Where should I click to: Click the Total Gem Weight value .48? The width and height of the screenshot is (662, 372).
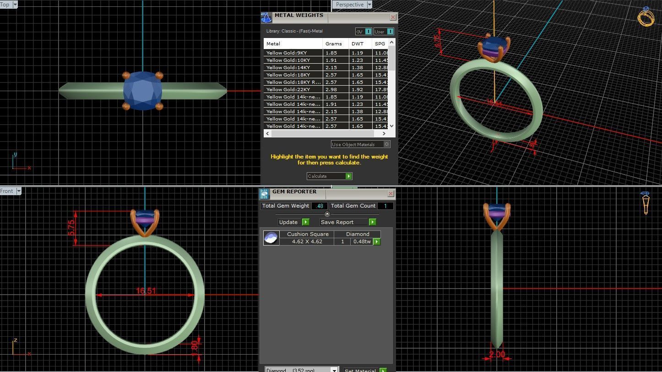pyautogui.click(x=320, y=206)
